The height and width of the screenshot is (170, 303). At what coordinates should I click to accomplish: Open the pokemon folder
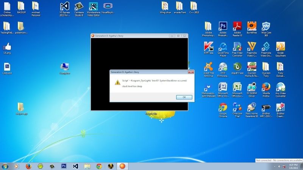coord(21,28)
